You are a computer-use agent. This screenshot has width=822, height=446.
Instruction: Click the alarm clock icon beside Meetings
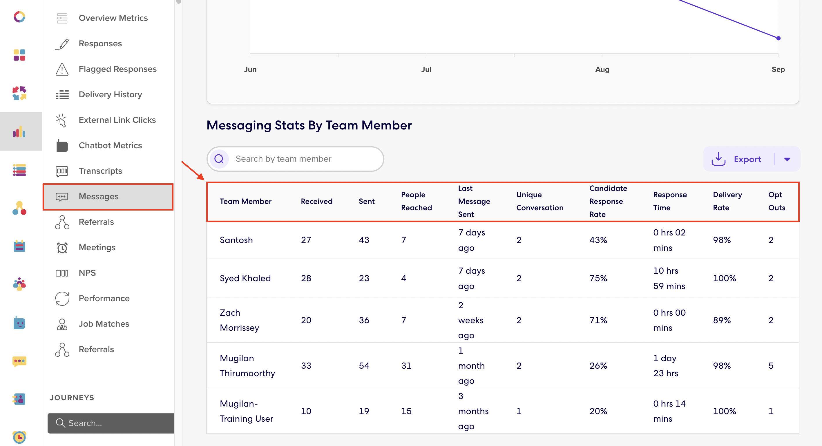[x=62, y=248]
